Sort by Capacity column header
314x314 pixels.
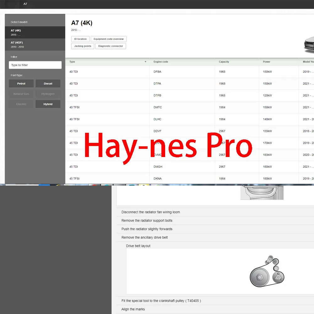(x=224, y=62)
